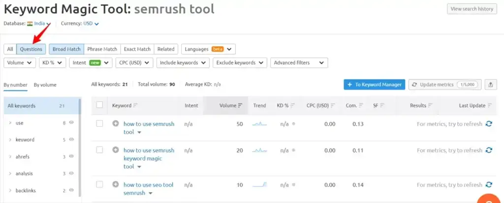Click the Intent column header
This screenshot has height=203, width=504.
pos(191,105)
